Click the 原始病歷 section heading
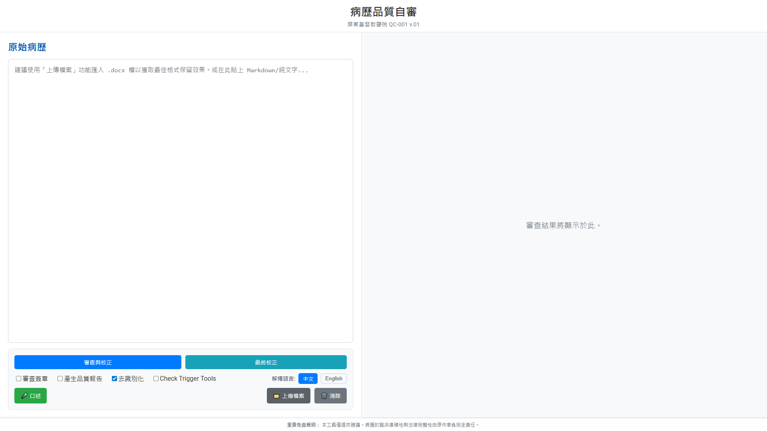767x431 pixels. click(27, 47)
